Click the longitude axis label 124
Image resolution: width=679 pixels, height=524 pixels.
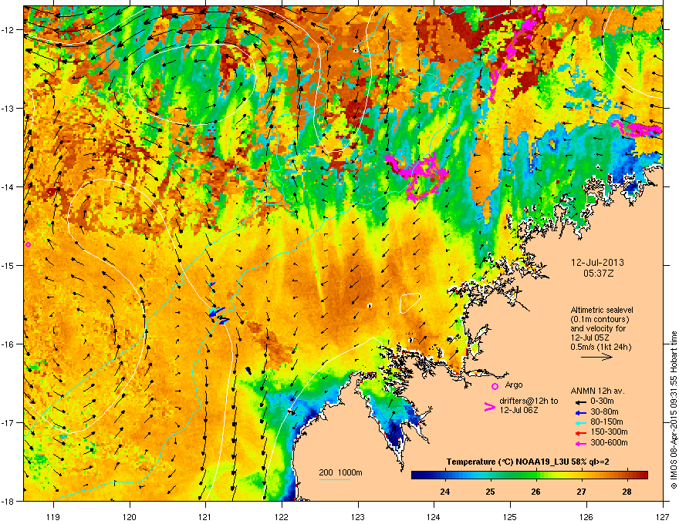pos(434,516)
